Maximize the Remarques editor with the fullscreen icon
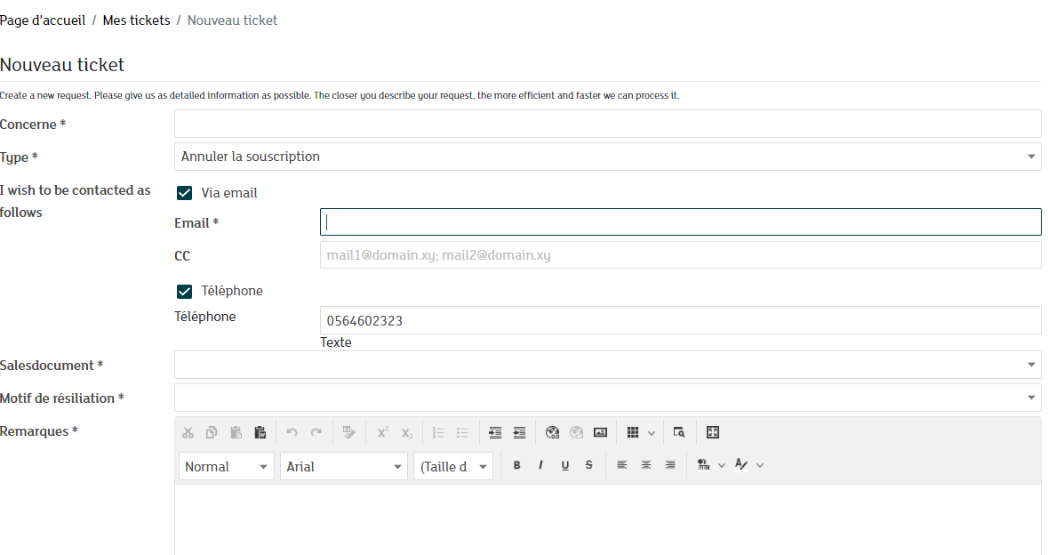 pos(712,433)
